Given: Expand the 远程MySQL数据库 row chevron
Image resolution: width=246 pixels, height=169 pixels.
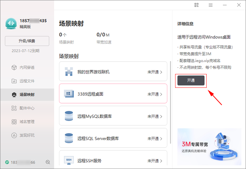Looking at the screenshot, I should point(161,116).
